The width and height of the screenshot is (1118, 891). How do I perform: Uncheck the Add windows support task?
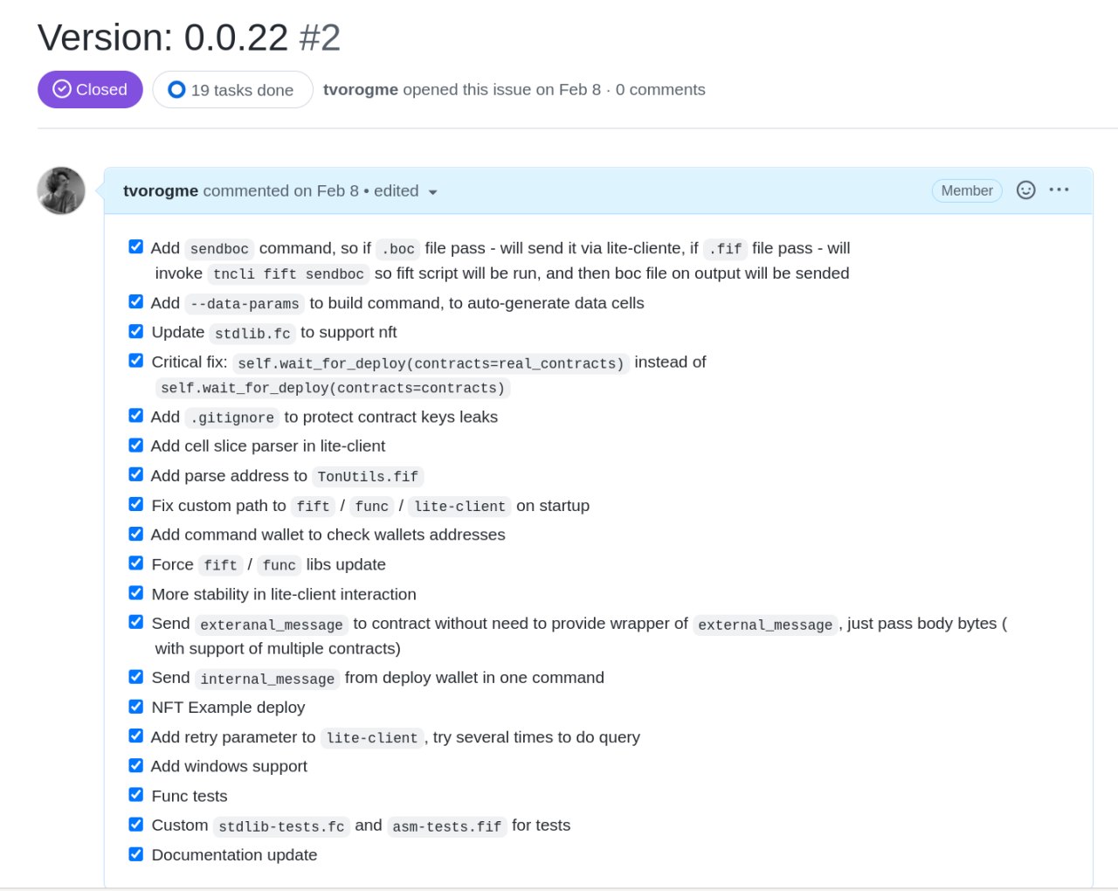tap(136, 765)
